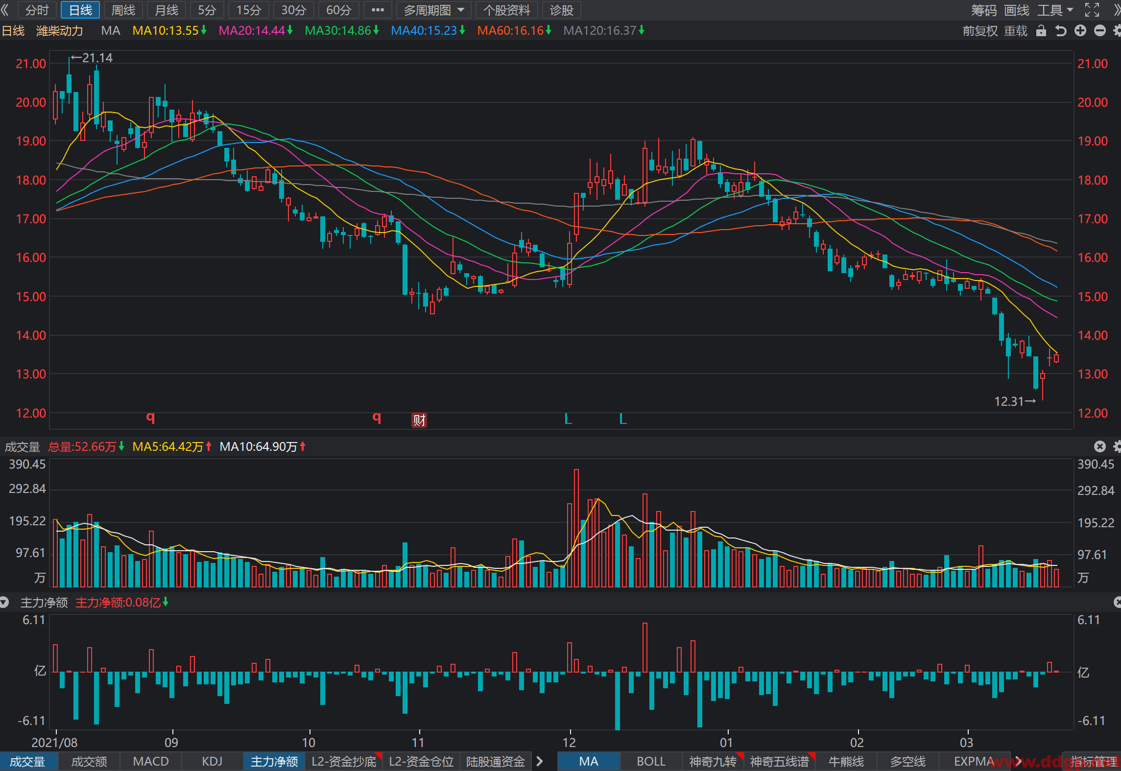This screenshot has height=771, width=1121.
Task: Collapse left panel with double-chevron icon
Action: (5, 10)
